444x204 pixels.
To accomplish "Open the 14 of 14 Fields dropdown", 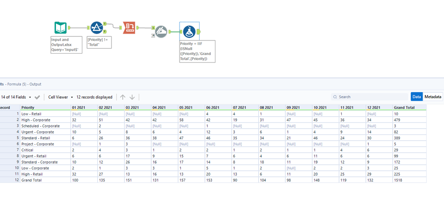I will tap(16, 97).
